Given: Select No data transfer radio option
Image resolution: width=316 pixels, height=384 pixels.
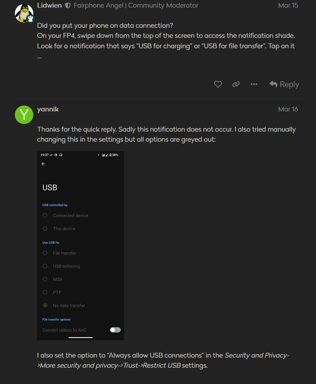Looking at the screenshot, I should coord(45,306).
